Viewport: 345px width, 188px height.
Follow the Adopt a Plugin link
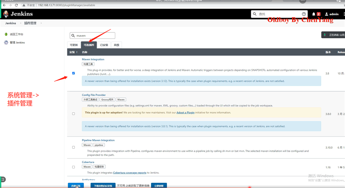pos(185,112)
